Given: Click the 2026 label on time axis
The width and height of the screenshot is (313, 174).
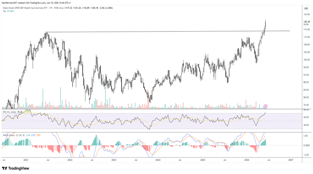Looking at the screenshot, I should 247,160.
